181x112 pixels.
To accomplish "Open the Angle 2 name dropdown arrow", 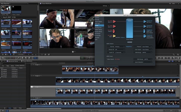I will [x=41, y=65].
